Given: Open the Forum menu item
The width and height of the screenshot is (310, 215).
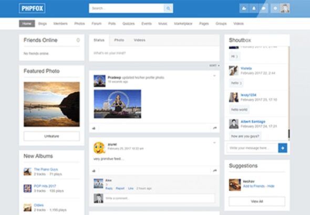Looking at the screenshot, I should (97, 24).
